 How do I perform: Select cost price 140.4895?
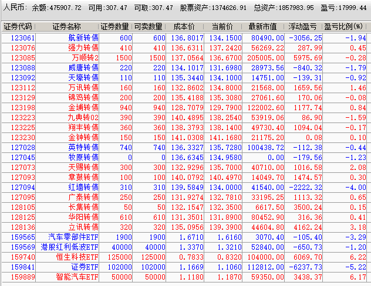[x=187, y=118]
